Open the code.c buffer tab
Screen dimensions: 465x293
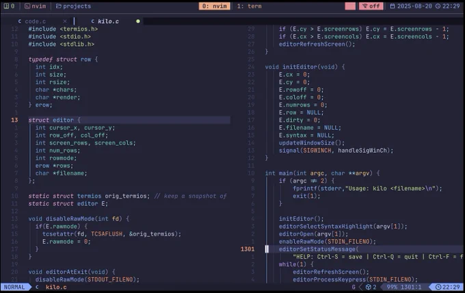[36, 21]
